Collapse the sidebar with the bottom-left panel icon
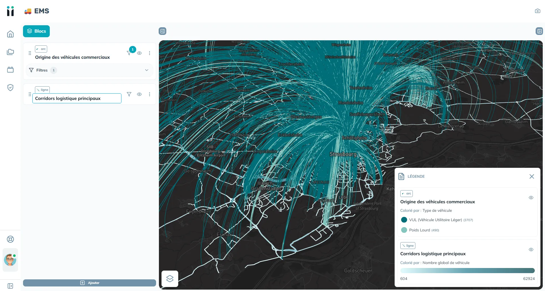This screenshot has height=291, width=545. click(x=10, y=286)
